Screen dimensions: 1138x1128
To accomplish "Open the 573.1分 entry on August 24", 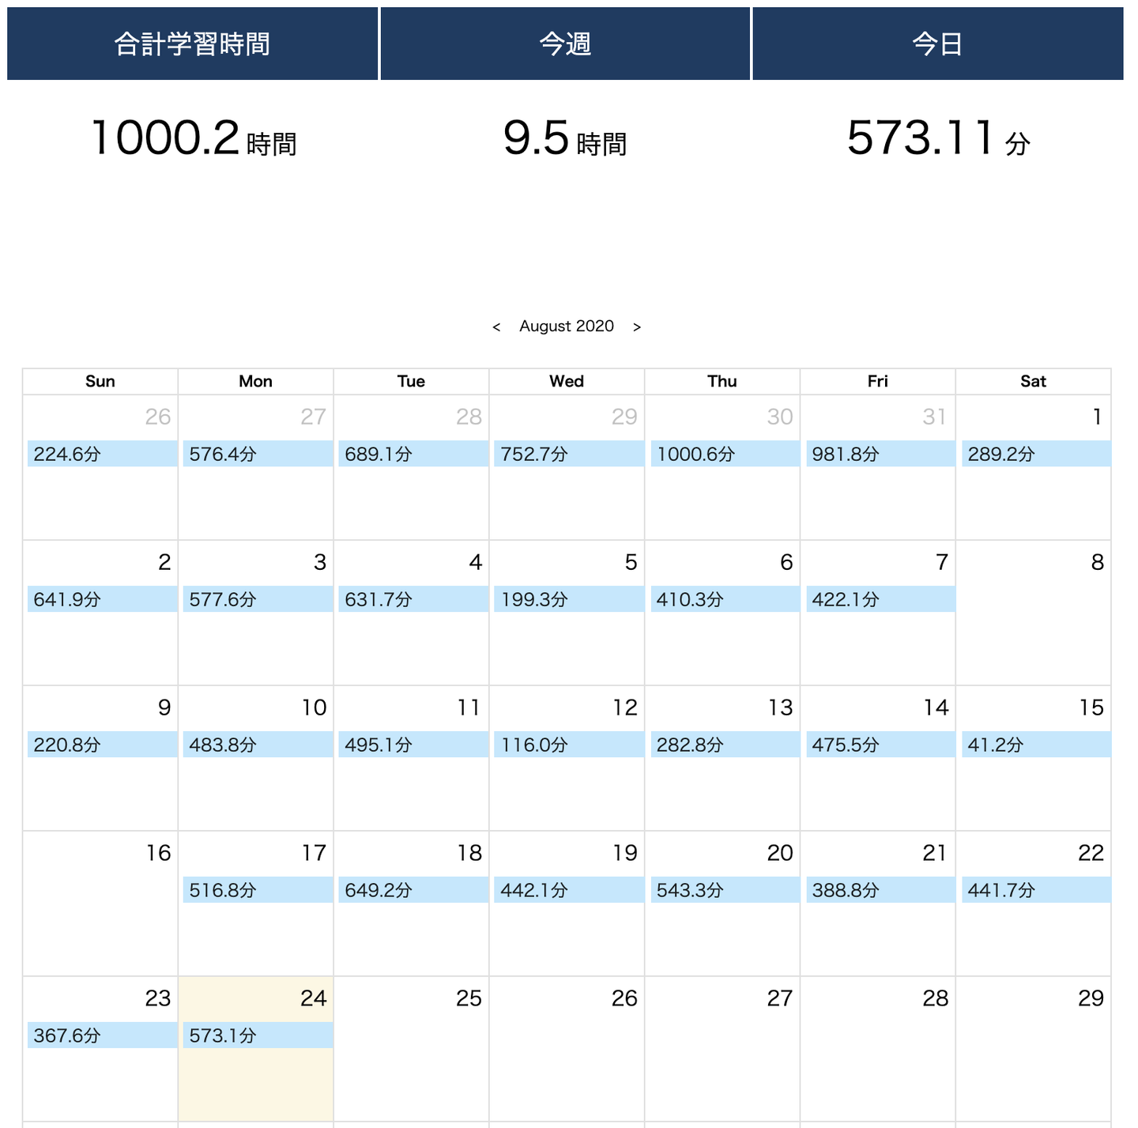I will (257, 1036).
